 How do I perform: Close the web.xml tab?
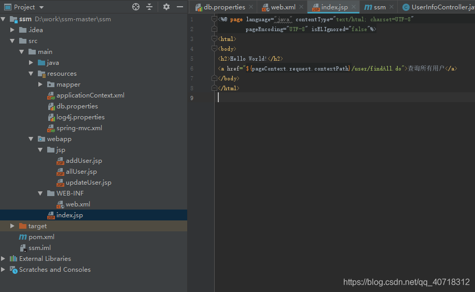pos(301,7)
